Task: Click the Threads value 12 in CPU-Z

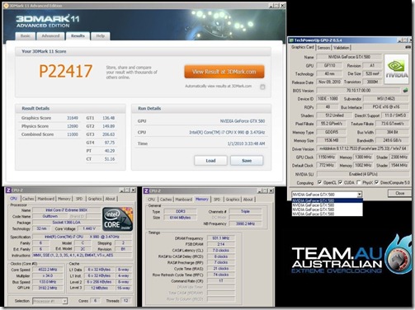Action: click(125, 301)
